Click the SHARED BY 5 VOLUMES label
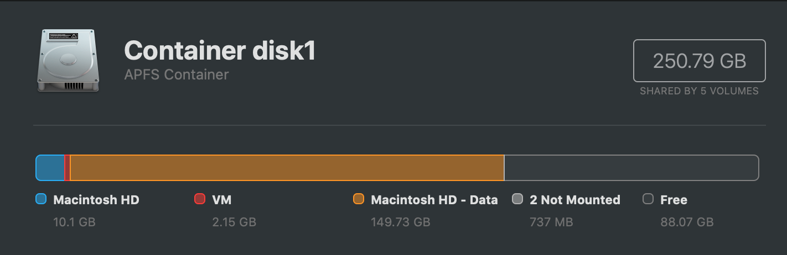This screenshot has width=787, height=255. [699, 91]
